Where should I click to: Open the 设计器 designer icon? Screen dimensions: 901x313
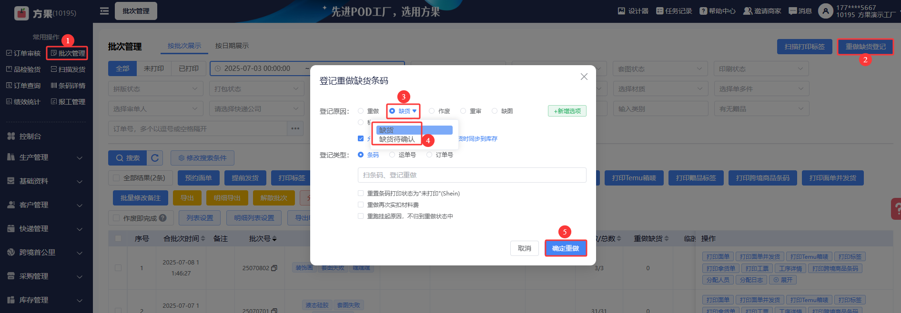tap(633, 11)
